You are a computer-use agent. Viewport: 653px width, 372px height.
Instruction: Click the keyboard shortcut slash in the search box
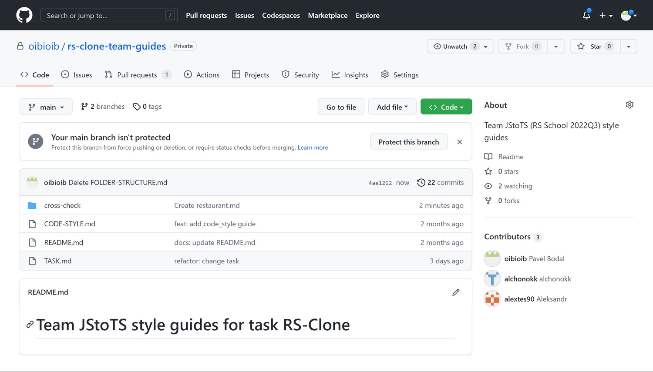pyautogui.click(x=170, y=15)
